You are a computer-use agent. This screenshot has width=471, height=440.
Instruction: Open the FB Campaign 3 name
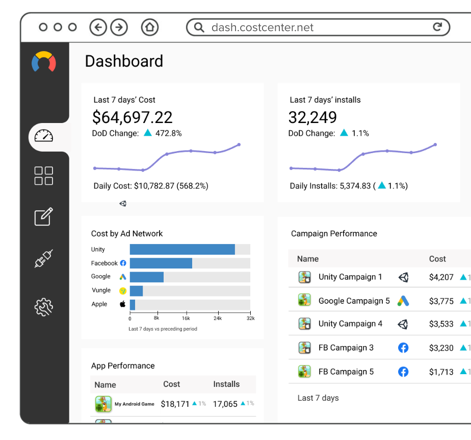346,348
